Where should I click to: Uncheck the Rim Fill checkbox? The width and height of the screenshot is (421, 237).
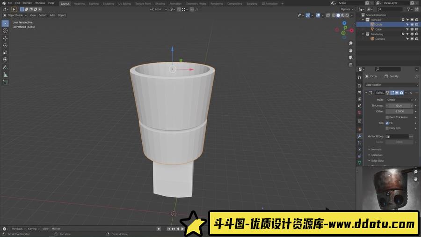[387, 123]
